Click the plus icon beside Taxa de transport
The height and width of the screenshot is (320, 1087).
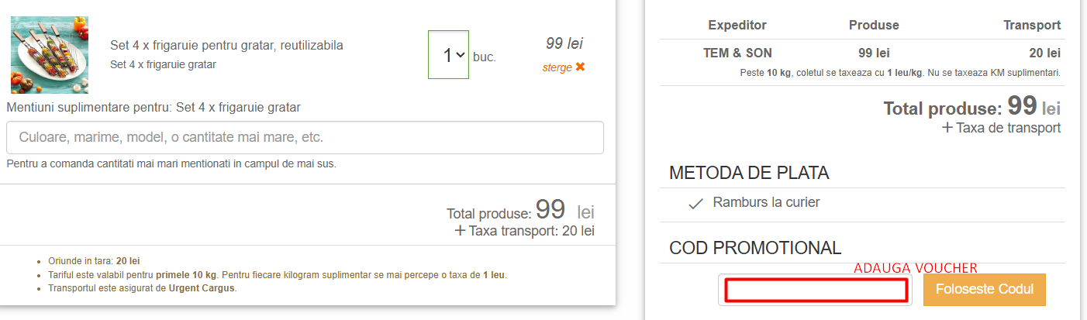click(x=947, y=128)
